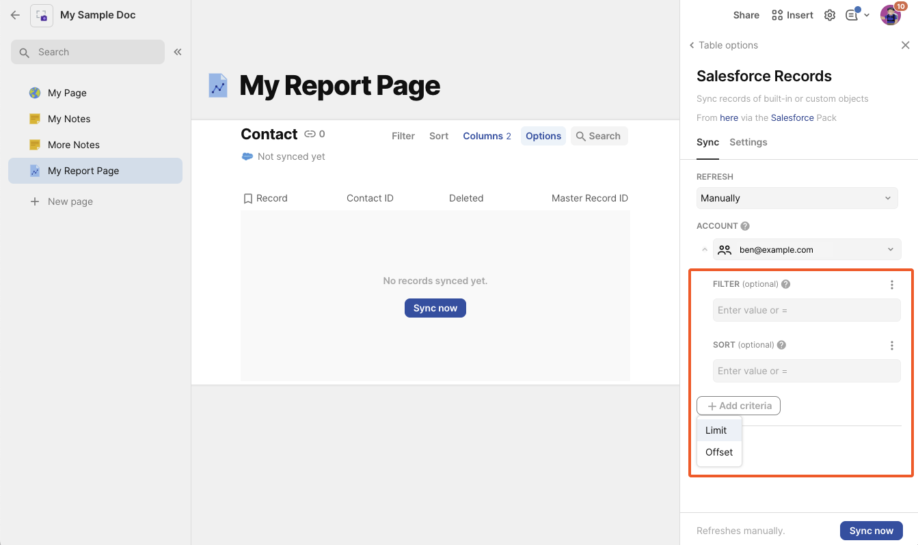918x545 pixels.
Task: Click the Record column header
Action: click(265, 198)
